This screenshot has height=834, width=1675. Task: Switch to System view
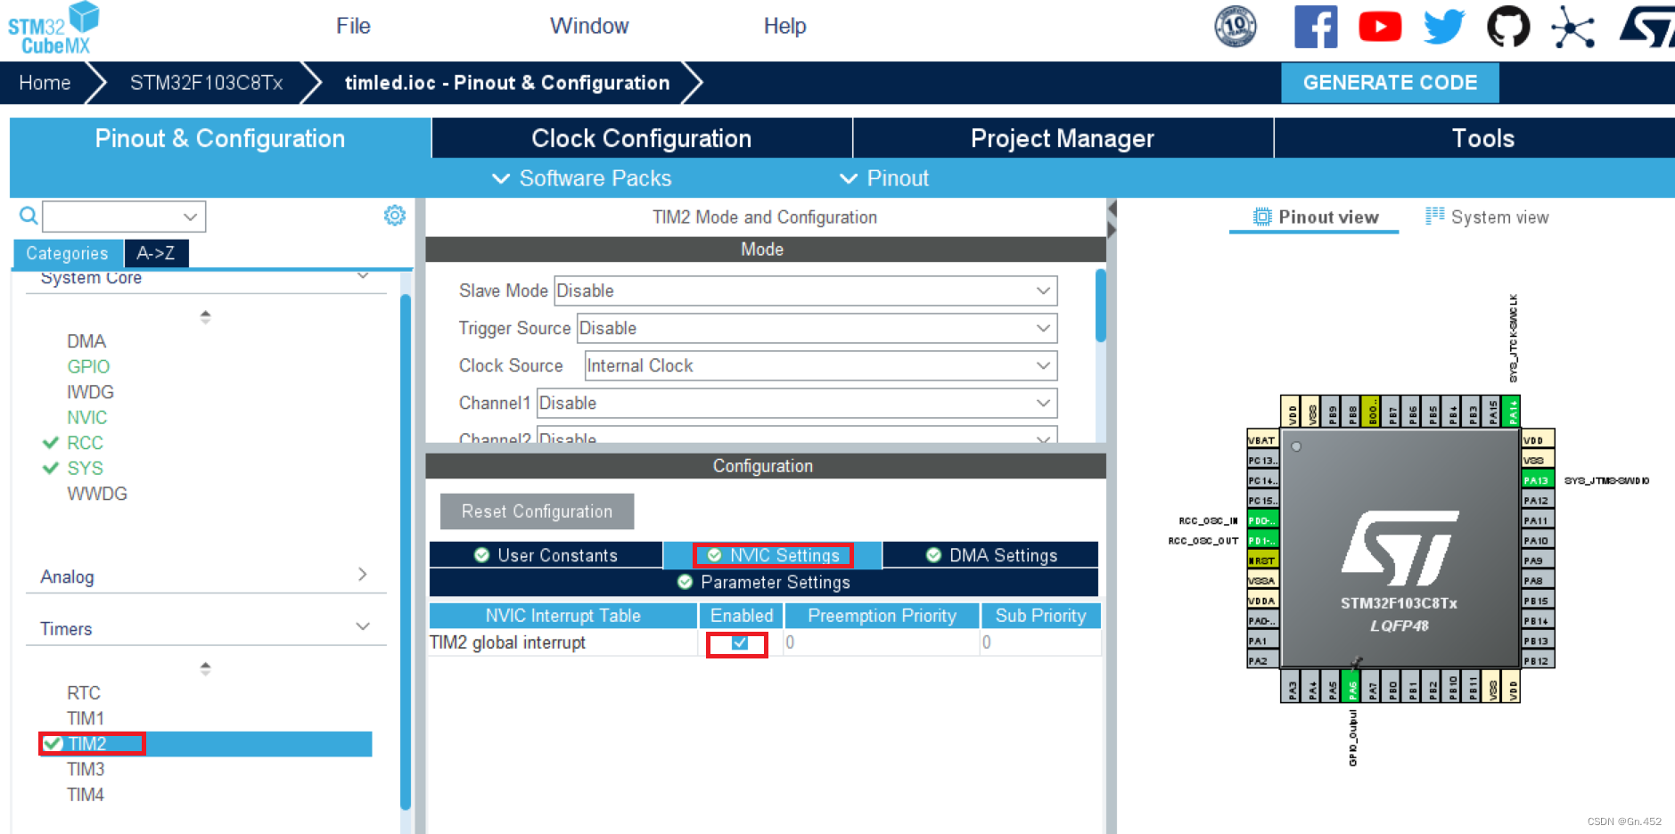1487,217
